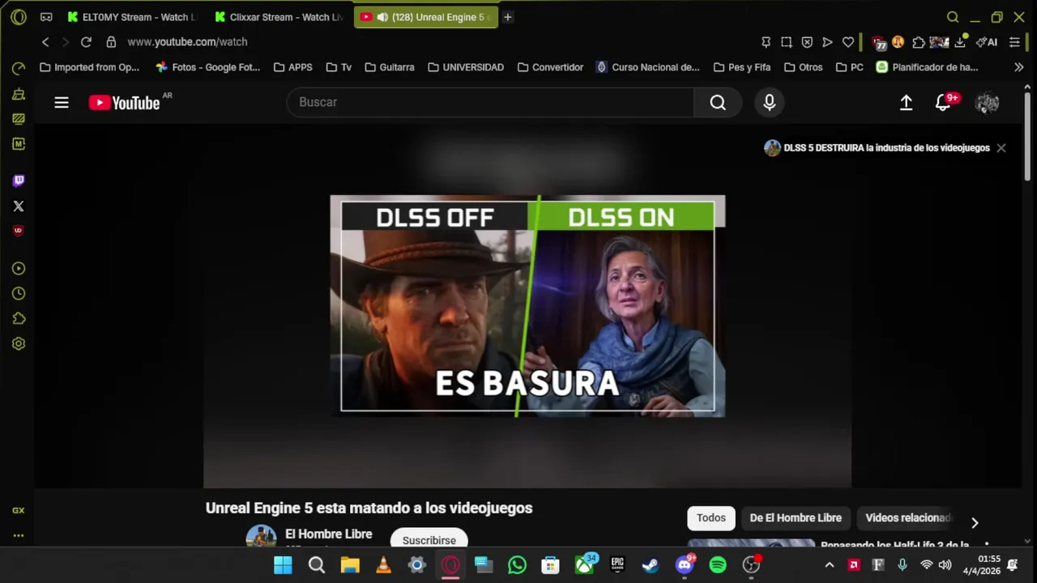This screenshot has height=583, width=1037.
Task: Open the Guitarra bookmarks folder
Action: [390, 67]
